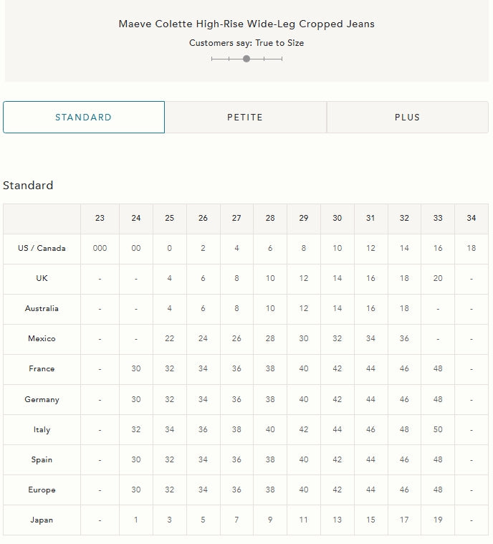Switch to the PETITE size tab
493x544 pixels.
click(x=245, y=118)
